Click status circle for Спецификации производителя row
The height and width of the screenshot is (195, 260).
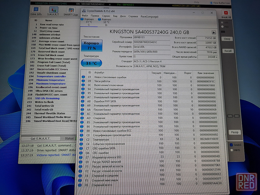coord(81,135)
